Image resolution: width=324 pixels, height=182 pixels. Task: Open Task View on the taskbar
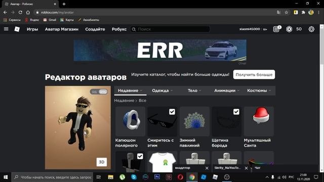(x=99, y=177)
